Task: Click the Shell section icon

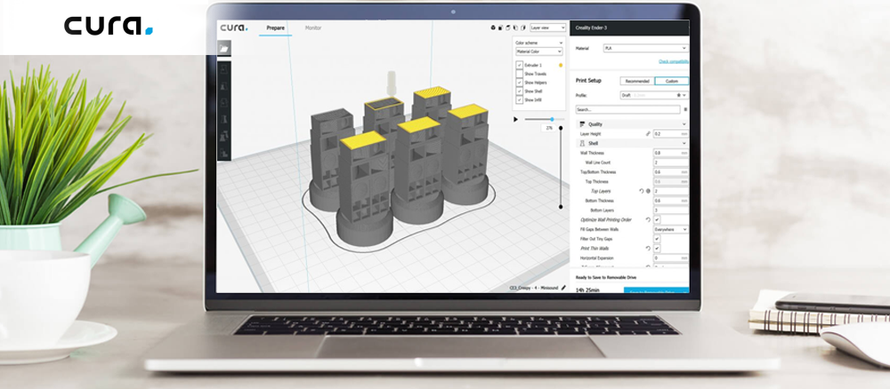Action: [x=582, y=143]
